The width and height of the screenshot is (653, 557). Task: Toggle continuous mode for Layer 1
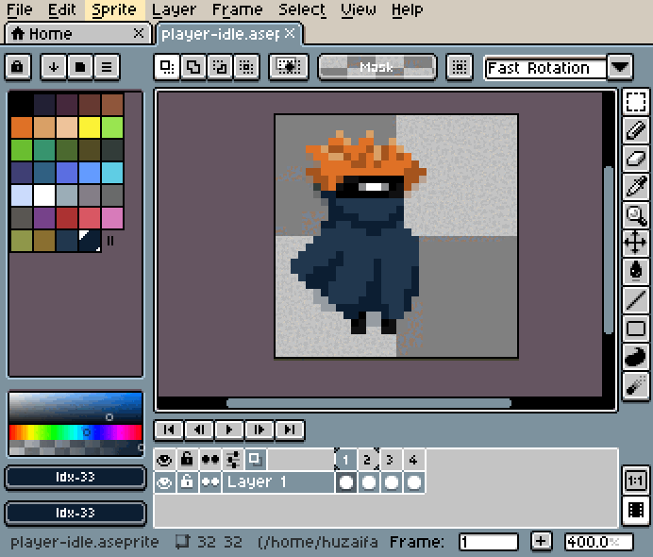click(210, 482)
